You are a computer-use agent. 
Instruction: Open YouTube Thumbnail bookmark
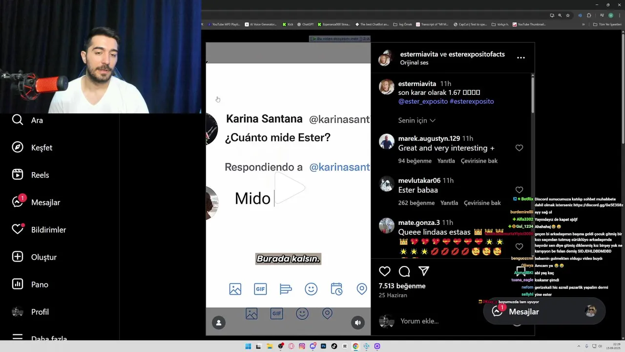click(x=529, y=24)
